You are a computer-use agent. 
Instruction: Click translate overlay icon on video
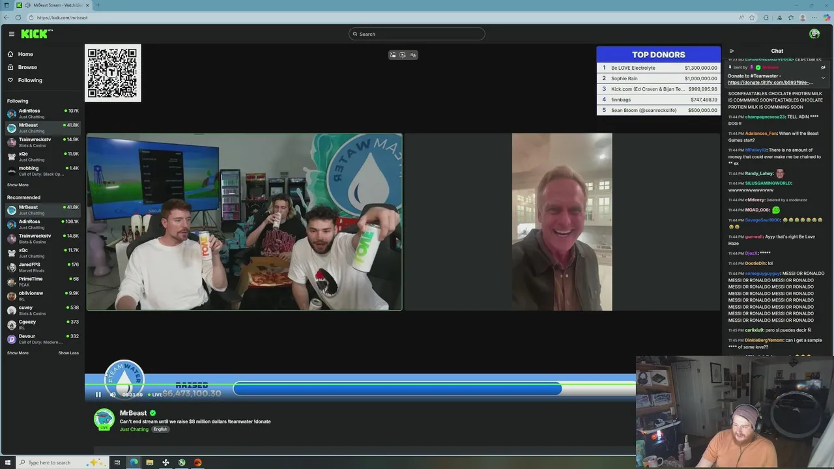pos(413,55)
